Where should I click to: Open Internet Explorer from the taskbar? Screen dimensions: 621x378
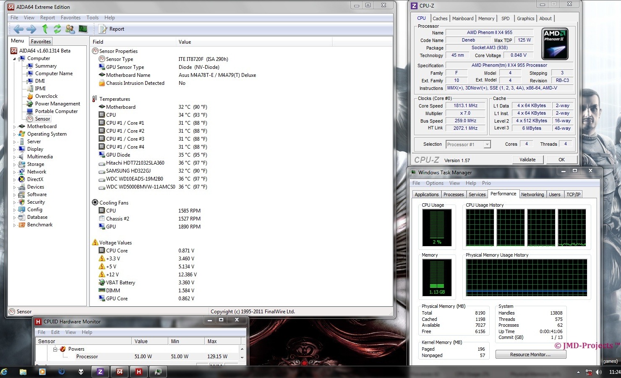(4, 372)
